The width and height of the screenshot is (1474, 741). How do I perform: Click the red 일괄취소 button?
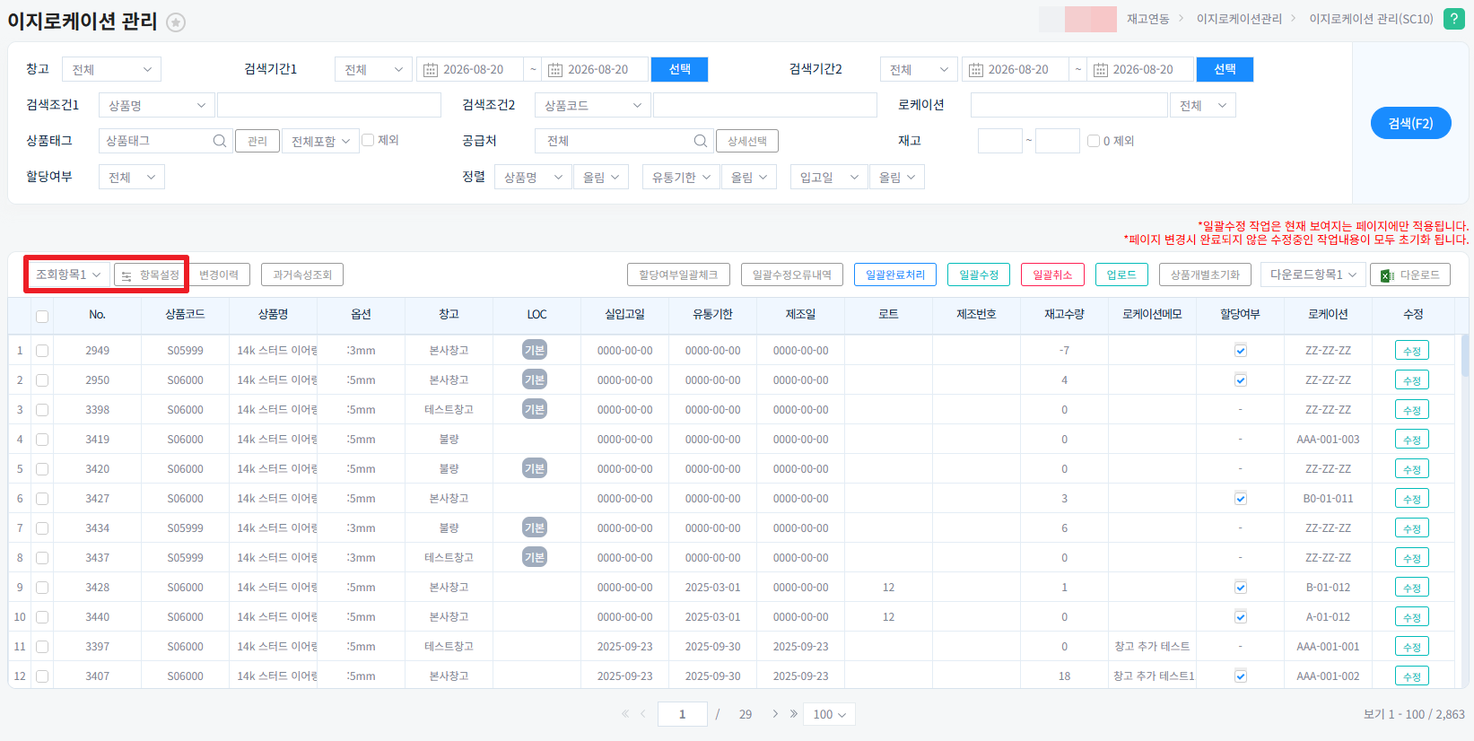tap(1052, 275)
